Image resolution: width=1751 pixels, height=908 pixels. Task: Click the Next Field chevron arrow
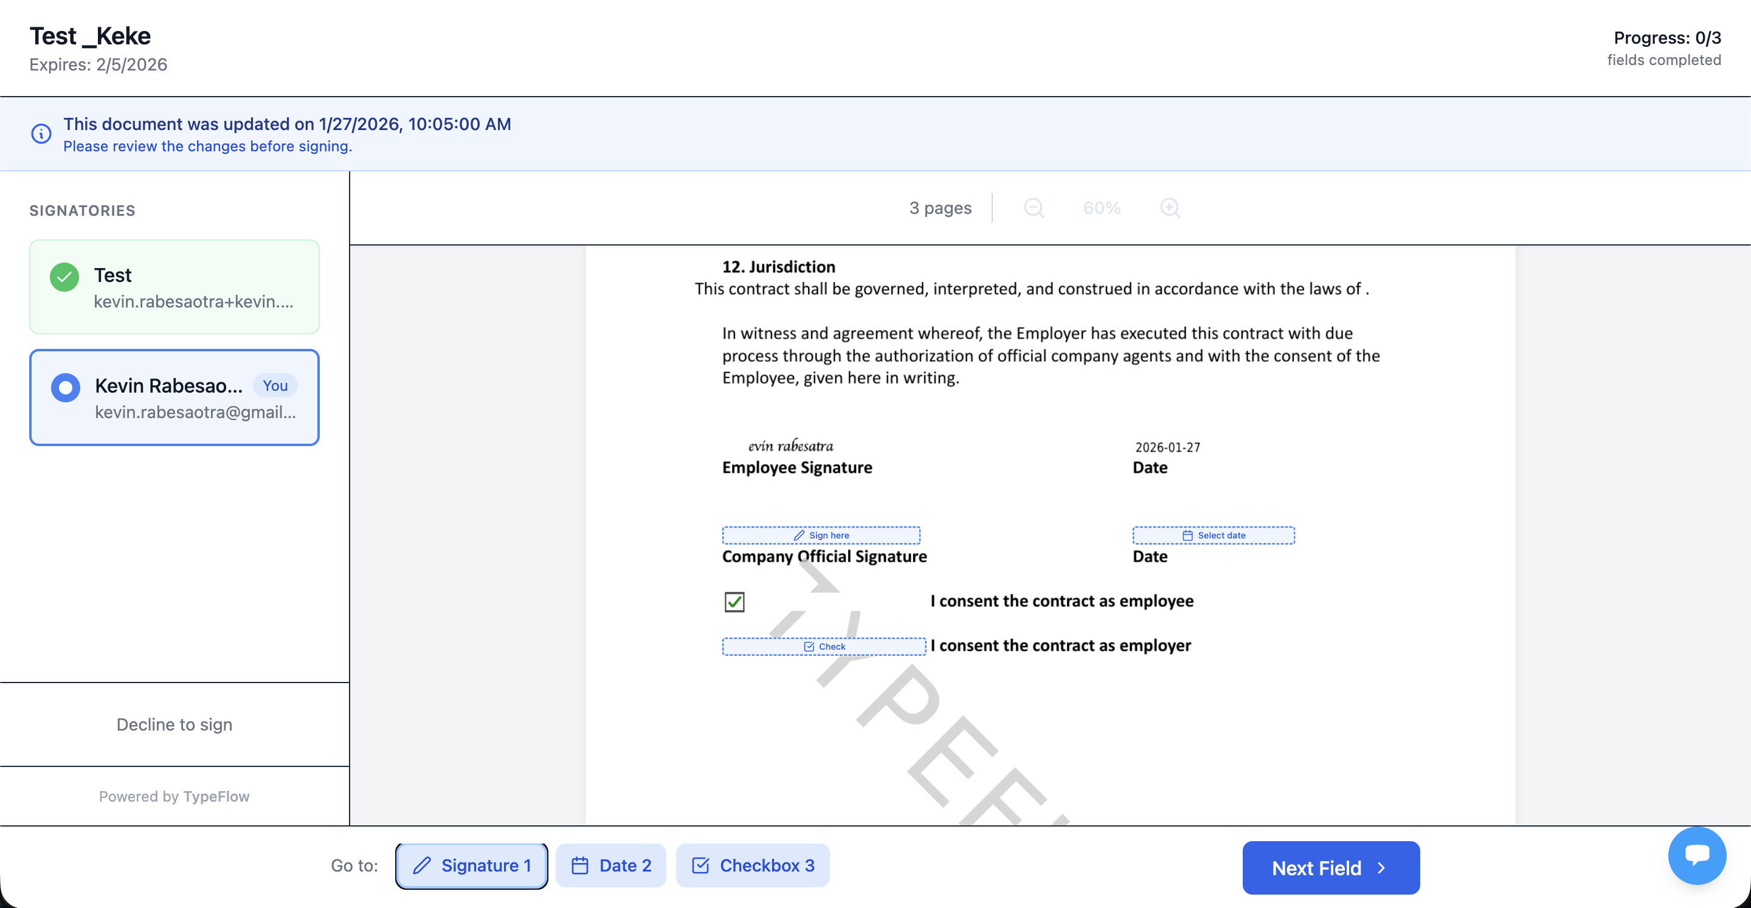[1381, 868]
